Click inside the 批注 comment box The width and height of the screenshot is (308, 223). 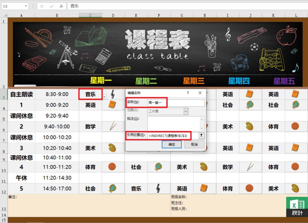click(174, 124)
